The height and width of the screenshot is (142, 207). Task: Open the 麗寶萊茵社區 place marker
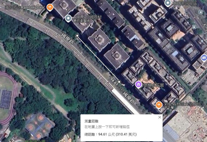[x=168, y=3]
